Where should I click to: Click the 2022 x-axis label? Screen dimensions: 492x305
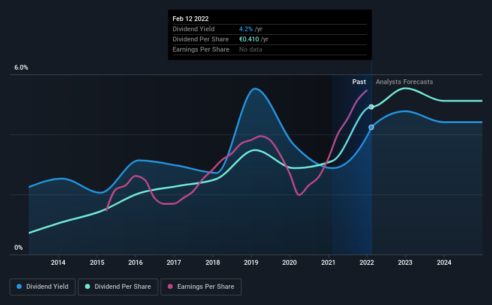tap(367, 262)
